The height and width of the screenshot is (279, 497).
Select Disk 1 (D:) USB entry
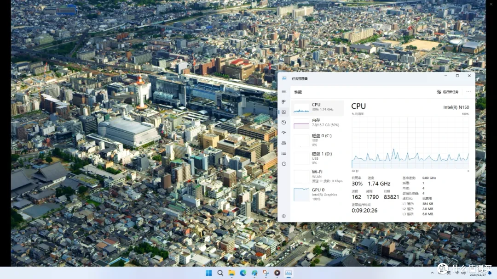coord(318,158)
